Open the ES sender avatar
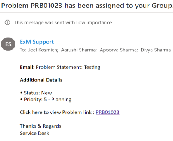Viewport: 173px width, 141px height. click(x=8, y=44)
